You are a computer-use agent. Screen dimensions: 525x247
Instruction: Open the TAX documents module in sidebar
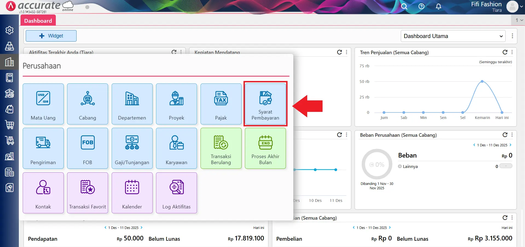10,172
